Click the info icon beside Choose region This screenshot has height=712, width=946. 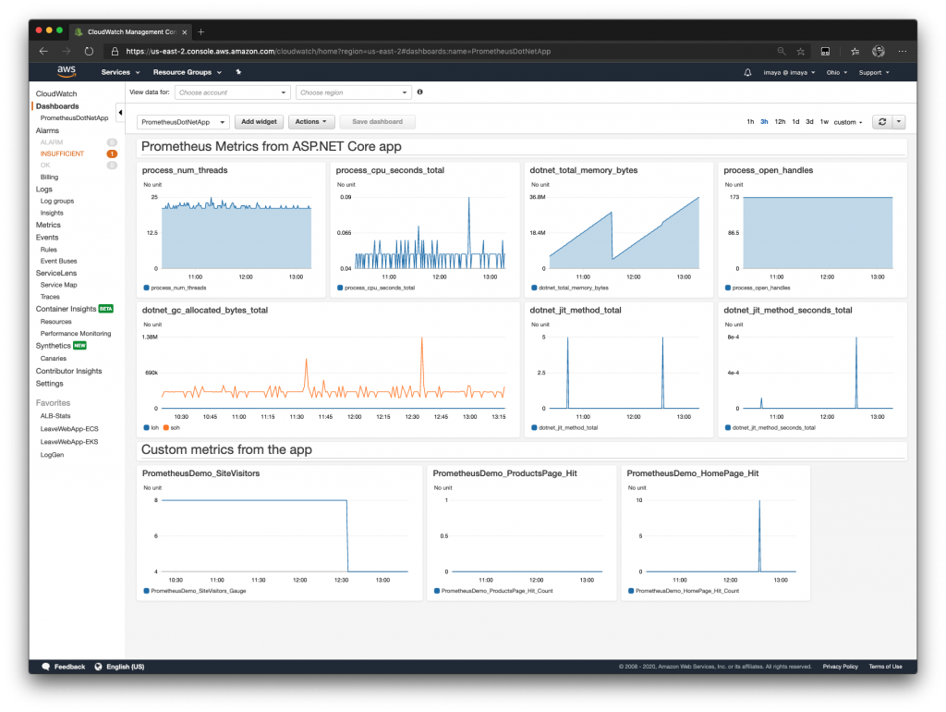click(x=420, y=92)
